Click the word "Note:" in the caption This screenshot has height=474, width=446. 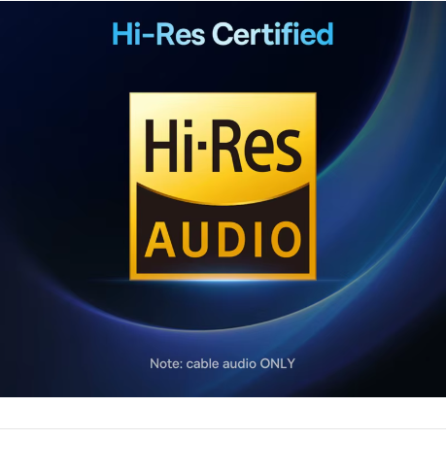166,363
